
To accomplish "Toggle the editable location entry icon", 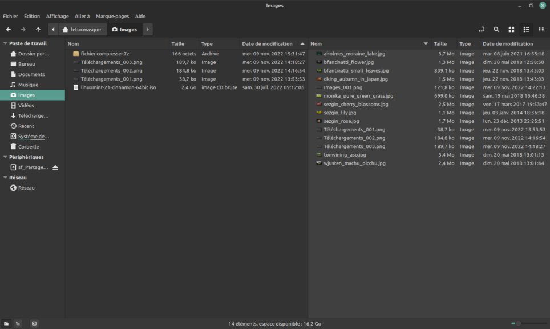I will (x=481, y=29).
